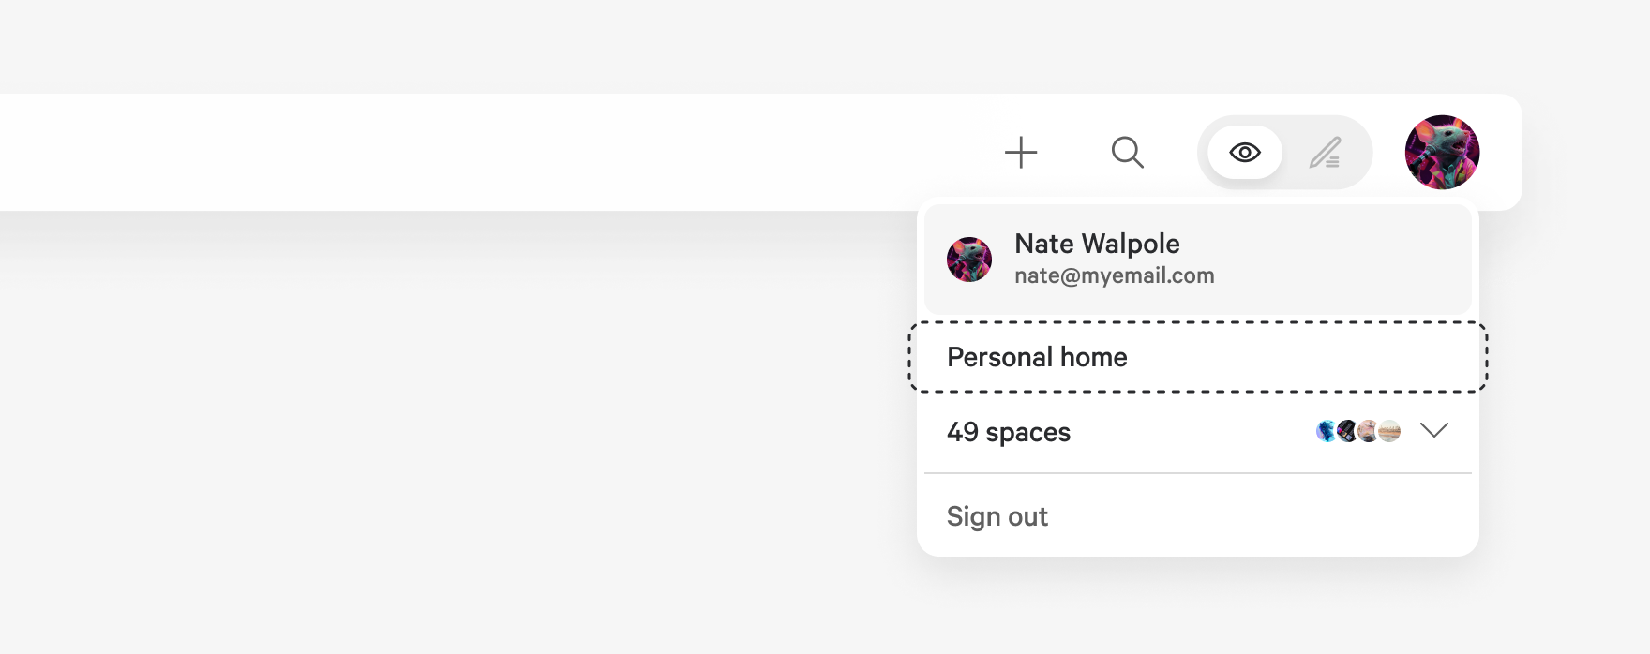Click the empty white area of top toolbar
1650x654 pixels.
coord(469,153)
